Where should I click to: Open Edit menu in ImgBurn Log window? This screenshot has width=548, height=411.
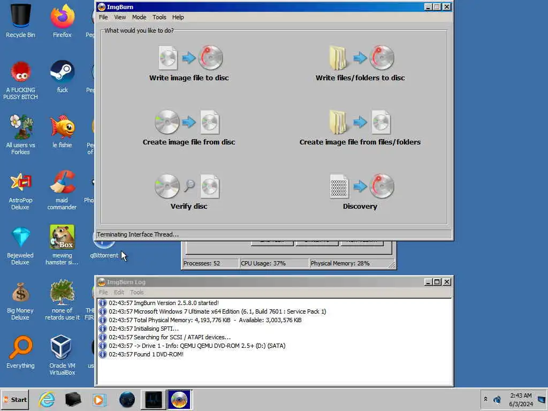pyautogui.click(x=119, y=292)
